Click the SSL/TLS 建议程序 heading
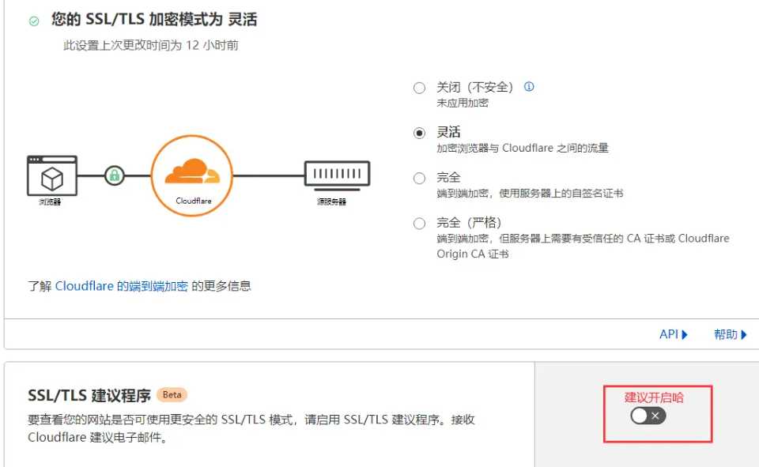Image resolution: width=759 pixels, height=467 pixels. [89, 395]
